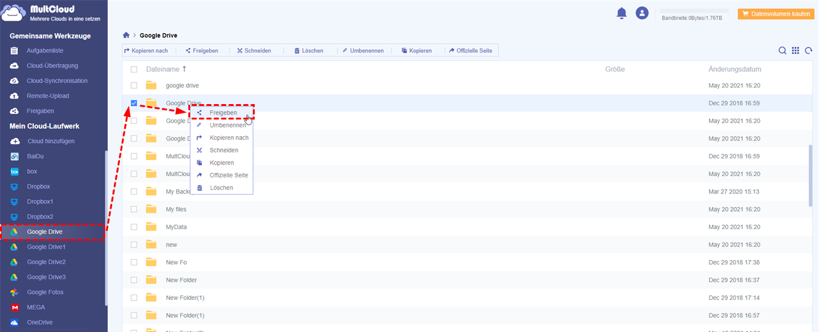Open the 'My files' folder

(176, 209)
